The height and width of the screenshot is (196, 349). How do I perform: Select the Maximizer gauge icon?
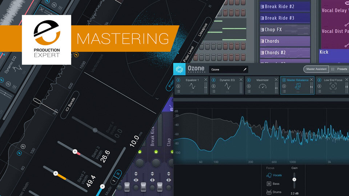tap(262, 86)
